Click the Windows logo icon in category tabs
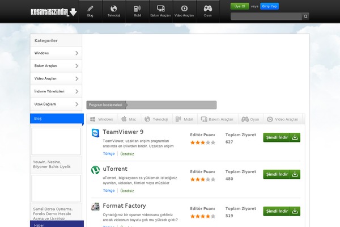The image size is (340, 227). 93,119
